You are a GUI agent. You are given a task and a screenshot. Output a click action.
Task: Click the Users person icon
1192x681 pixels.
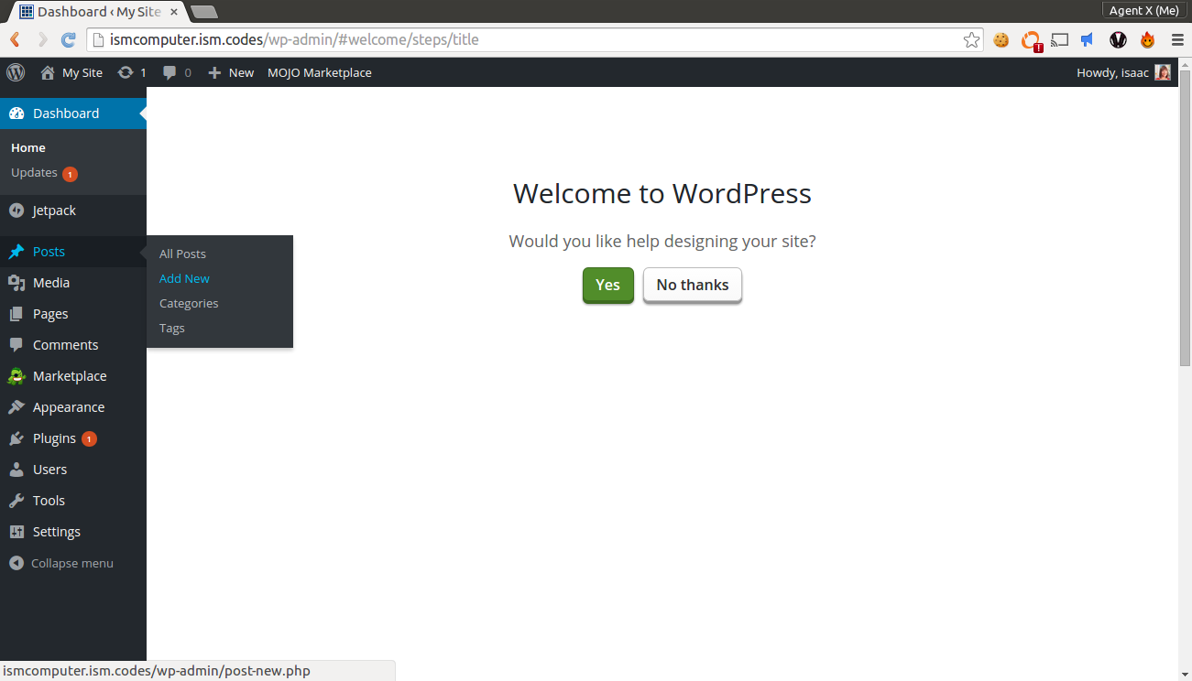click(16, 470)
